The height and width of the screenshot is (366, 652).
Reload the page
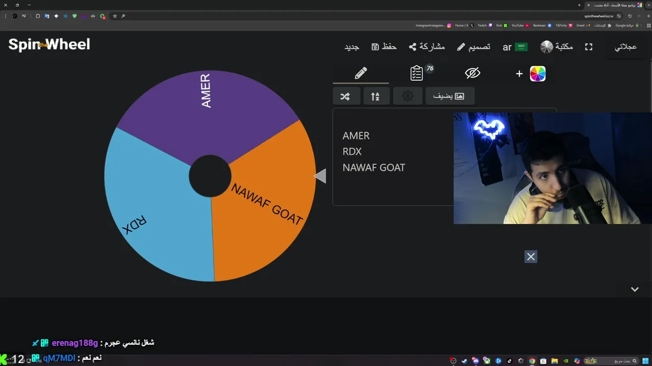(x=630, y=16)
